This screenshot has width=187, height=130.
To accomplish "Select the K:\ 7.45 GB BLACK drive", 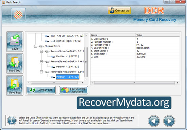I will pos(67,36).
